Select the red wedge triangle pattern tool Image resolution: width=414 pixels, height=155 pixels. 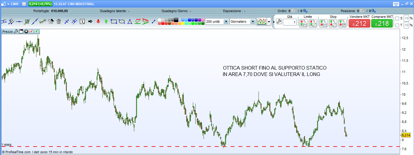click(145, 21)
